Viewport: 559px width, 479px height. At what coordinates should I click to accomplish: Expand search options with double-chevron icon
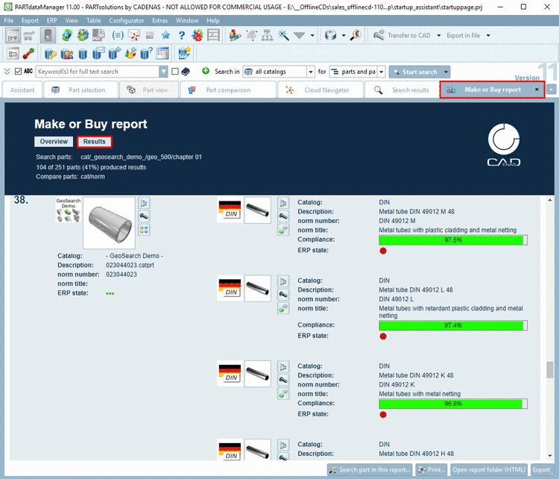[7, 72]
